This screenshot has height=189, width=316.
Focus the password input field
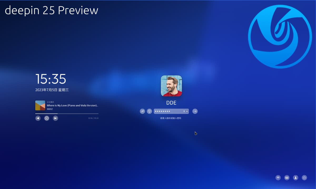click(171, 111)
